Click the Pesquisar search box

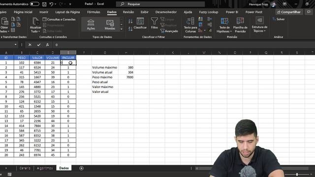[160, 4]
